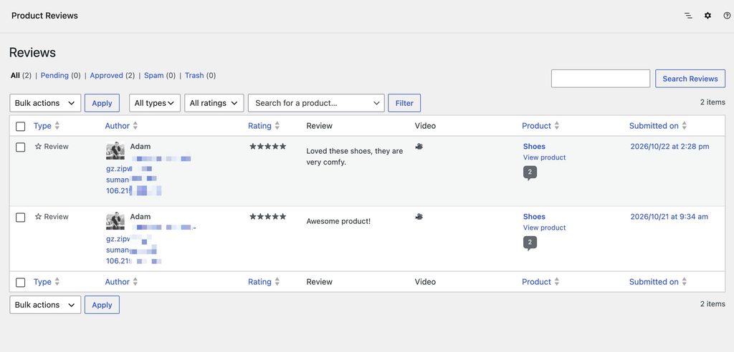The image size is (734, 352).
Task: Click author name Adam in 2:28 pm row
Action: click(x=140, y=147)
